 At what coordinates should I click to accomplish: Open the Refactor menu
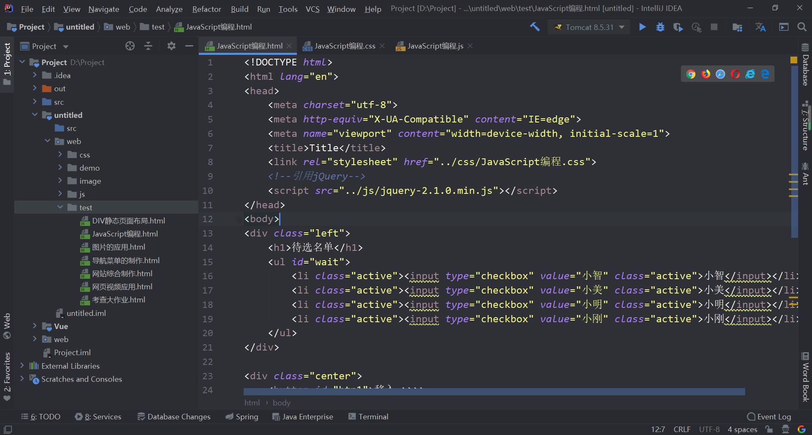[x=206, y=9]
